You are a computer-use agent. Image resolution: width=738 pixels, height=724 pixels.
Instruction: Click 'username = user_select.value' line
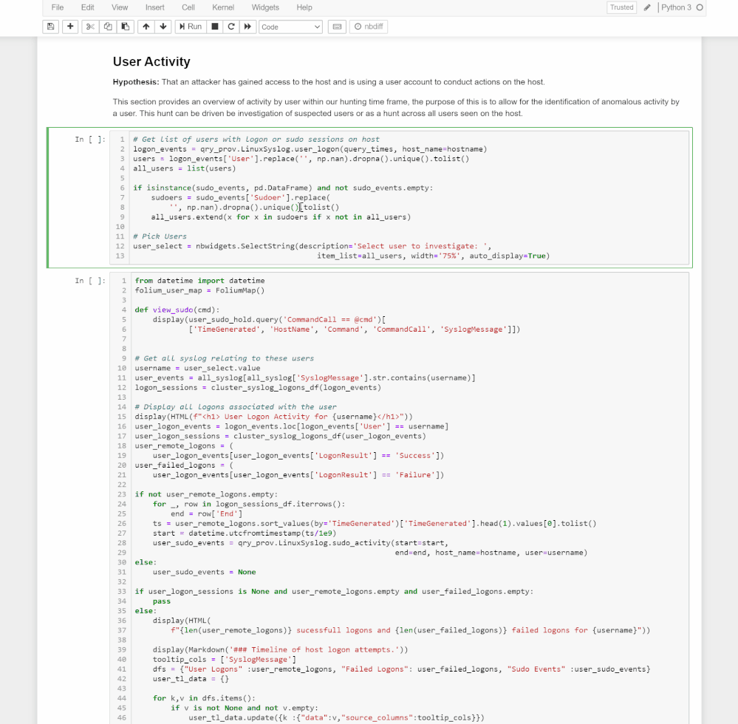click(197, 368)
